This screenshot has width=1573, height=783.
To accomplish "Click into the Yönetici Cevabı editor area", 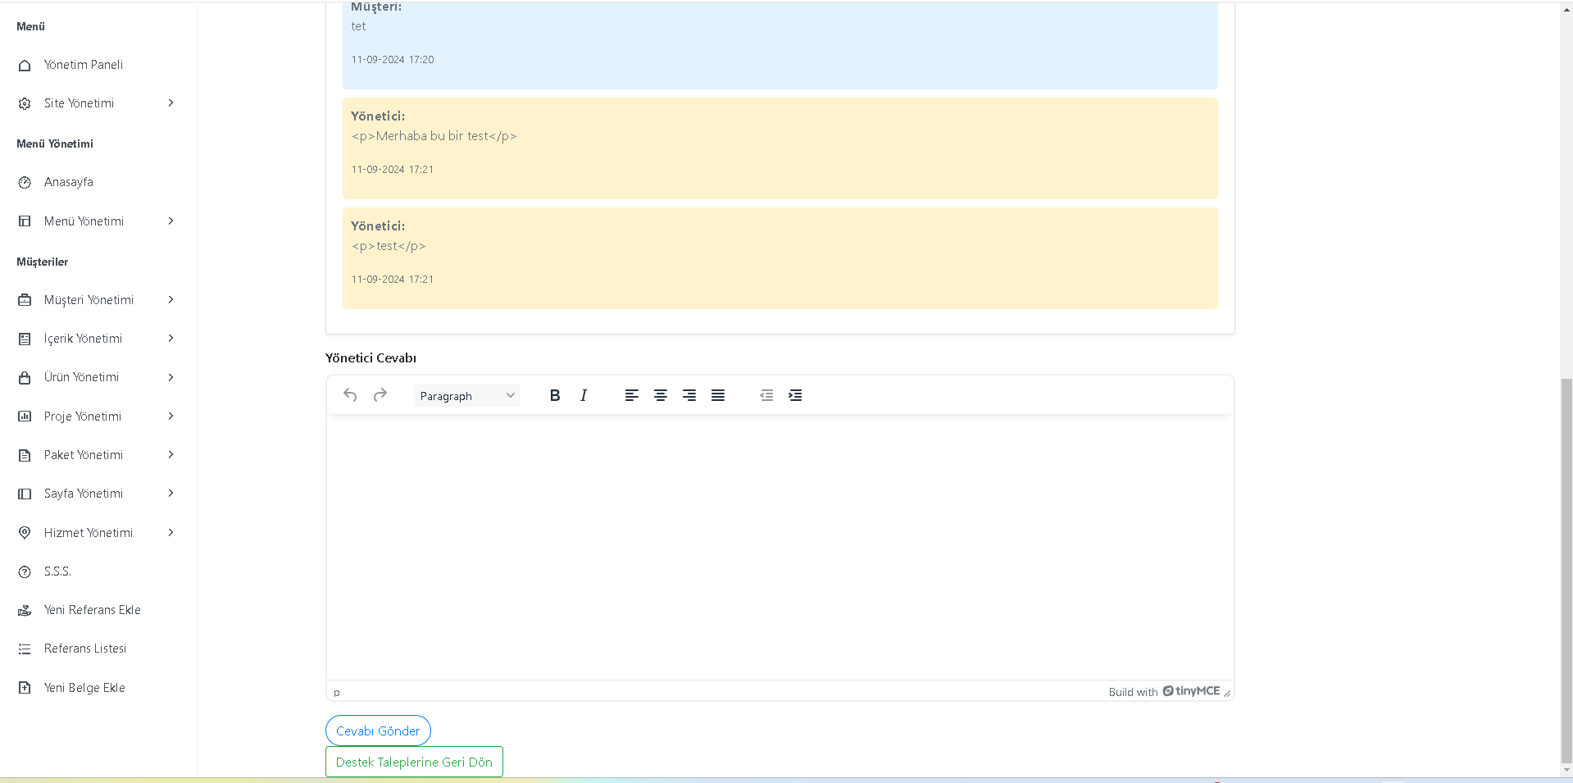I will pyautogui.click(x=780, y=548).
